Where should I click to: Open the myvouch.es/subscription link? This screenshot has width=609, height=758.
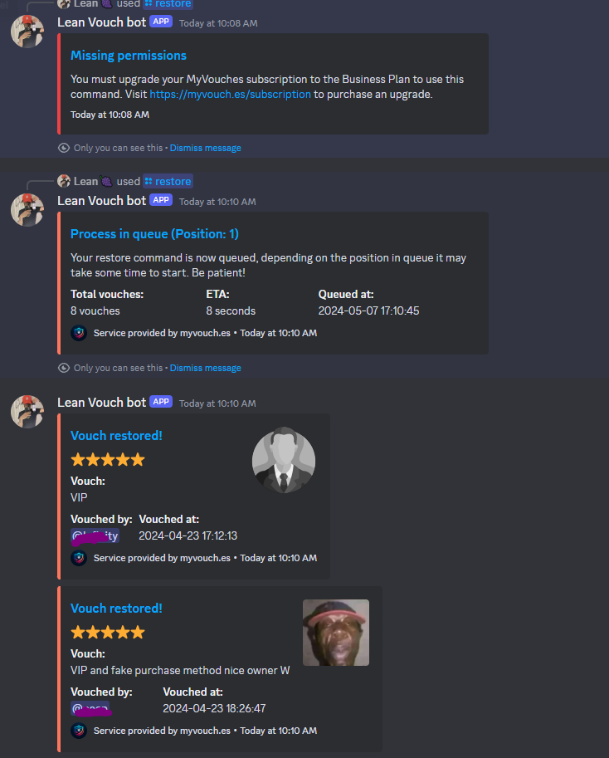click(230, 95)
